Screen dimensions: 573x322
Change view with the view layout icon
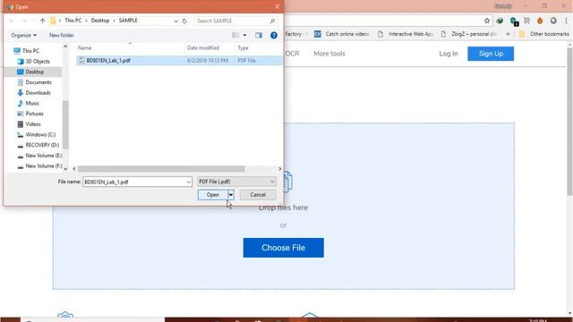click(x=235, y=36)
